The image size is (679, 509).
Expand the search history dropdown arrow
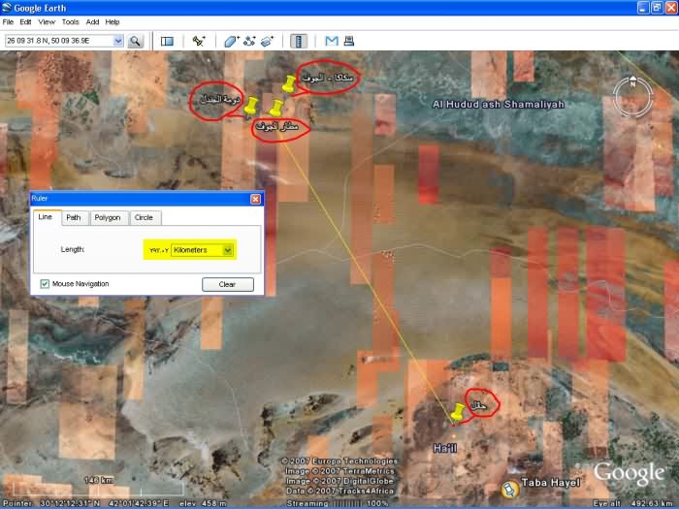117,41
